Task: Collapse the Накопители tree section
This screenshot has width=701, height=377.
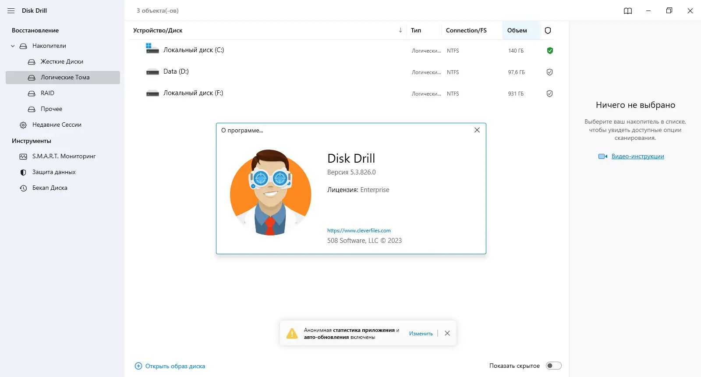Action: pos(13,46)
